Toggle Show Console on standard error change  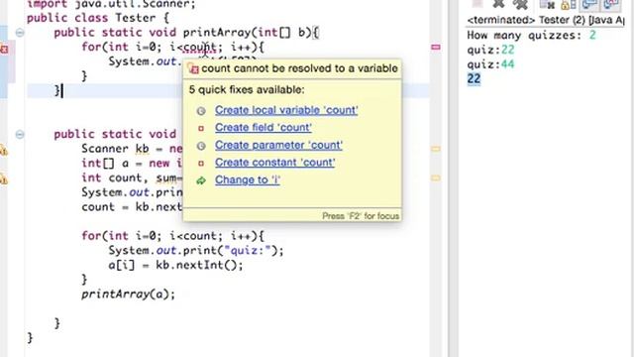coord(610,4)
